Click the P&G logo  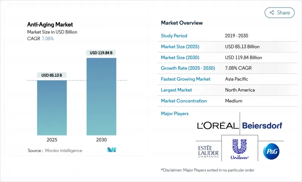[x=271, y=151]
